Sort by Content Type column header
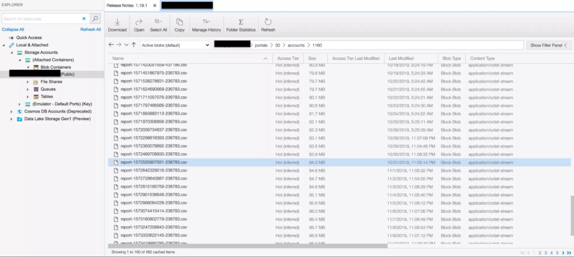The image size is (574, 257). click(x=482, y=58)
